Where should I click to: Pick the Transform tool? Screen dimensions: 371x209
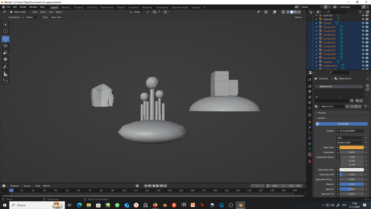click(5, 59)
